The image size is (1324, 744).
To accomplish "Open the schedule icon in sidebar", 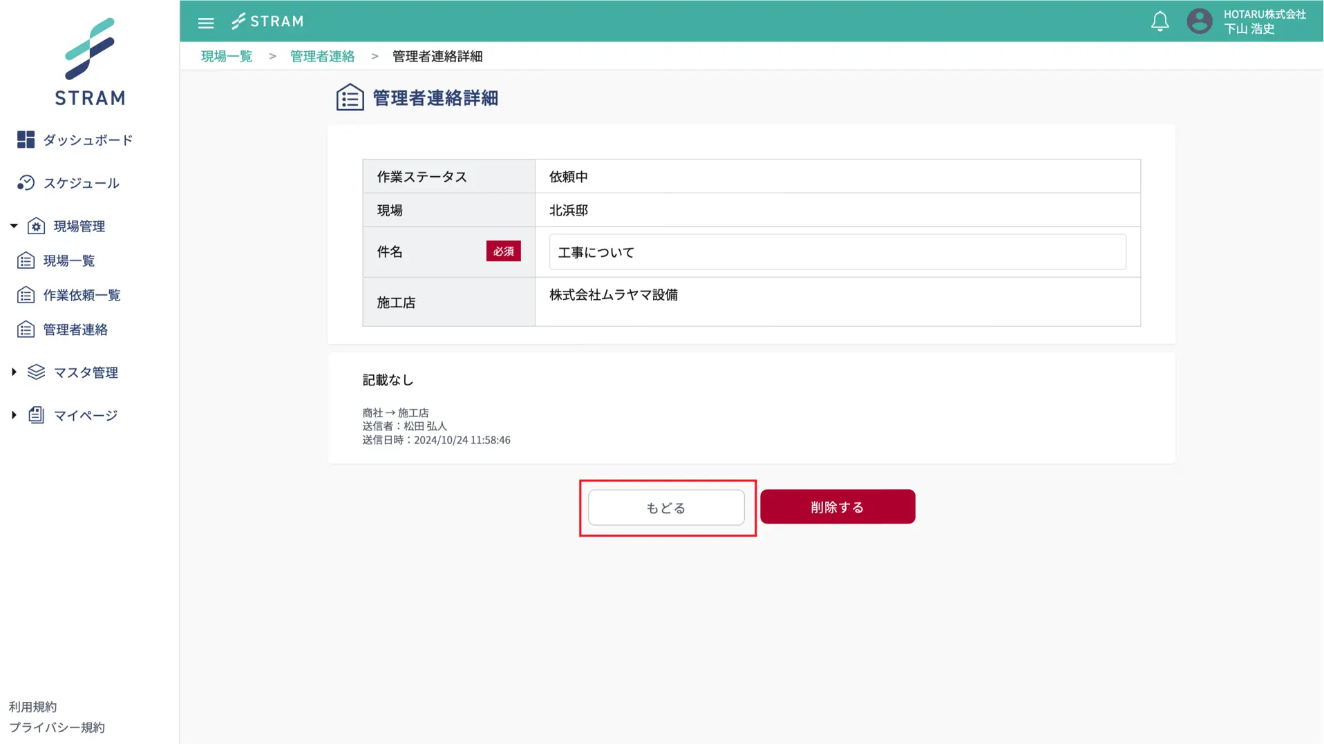I will (26, 182).
